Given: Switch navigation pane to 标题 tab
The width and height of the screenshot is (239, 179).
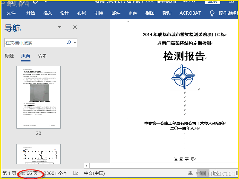Looking at the screenshot, I should (x=9, y=56).
